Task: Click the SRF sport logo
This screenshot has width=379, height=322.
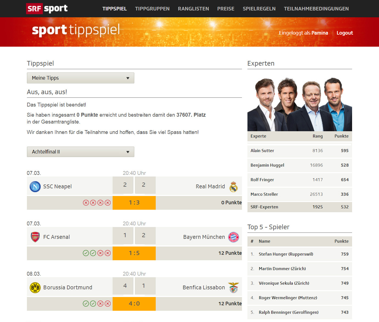Action: tap(47, 9)
